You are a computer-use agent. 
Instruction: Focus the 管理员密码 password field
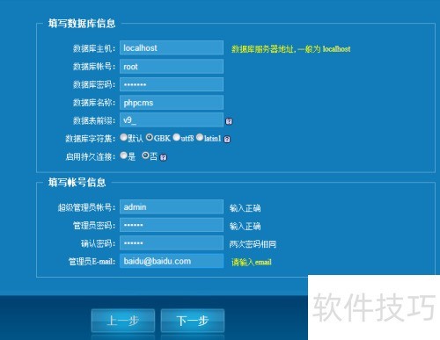[172, 225]
